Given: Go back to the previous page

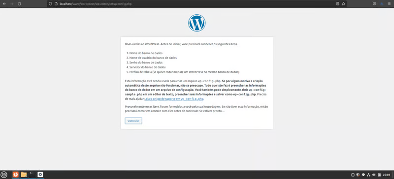Looking at the screenshot, I should pyautogui.click(x=4, y=4).
